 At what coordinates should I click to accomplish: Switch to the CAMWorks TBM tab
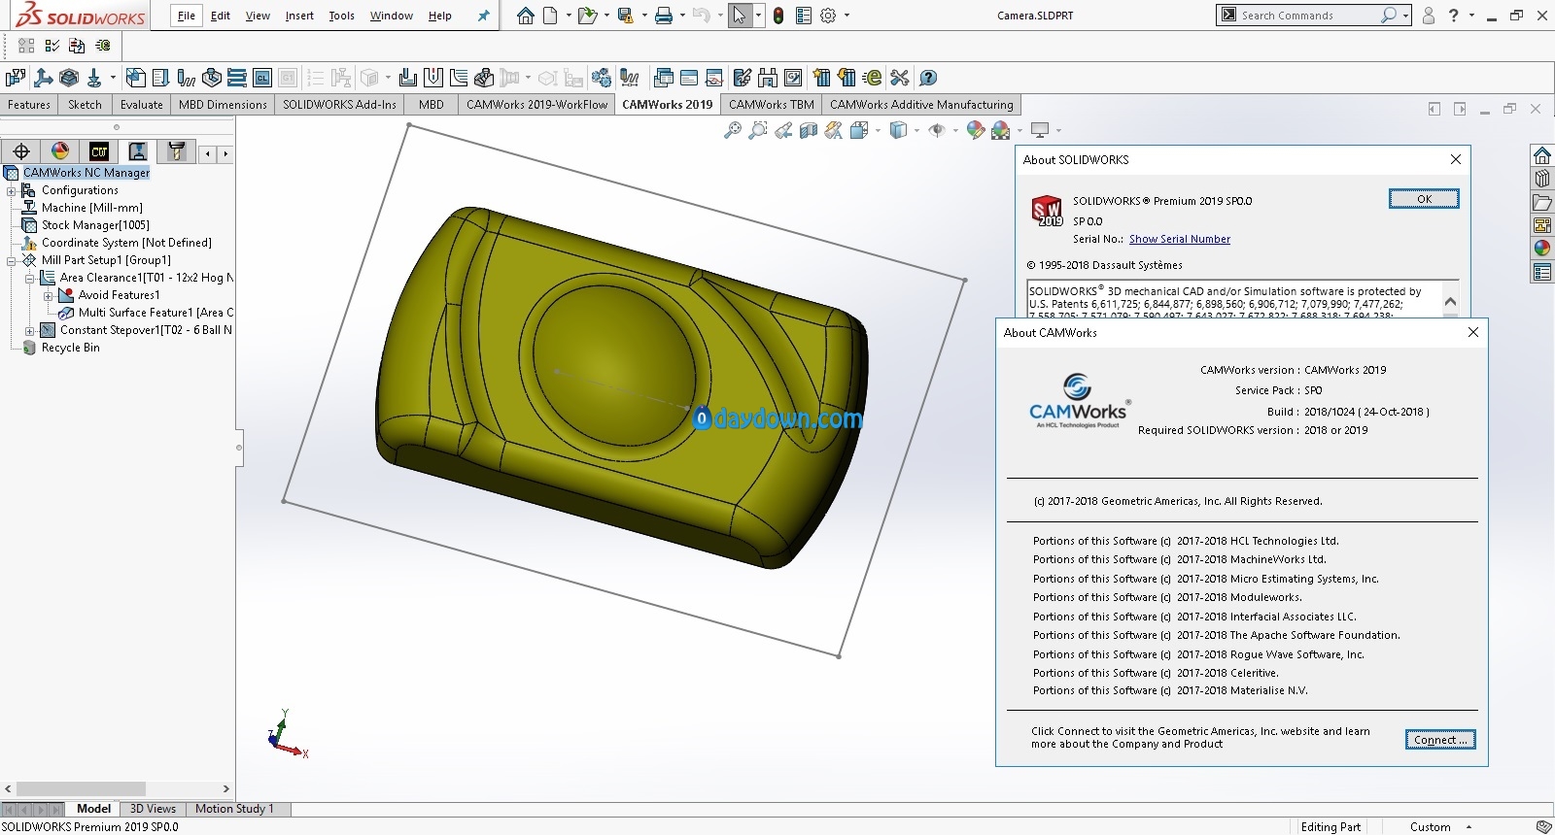[771, 105]
